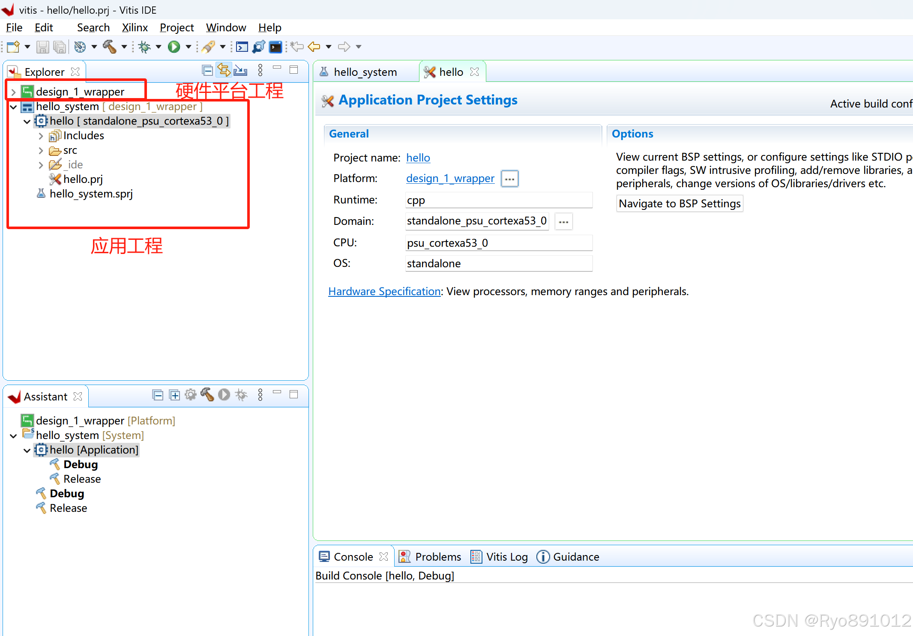Click the Assistant panel's hammer build icon
The height and width of the screenshot is (636, 913).
207,394
